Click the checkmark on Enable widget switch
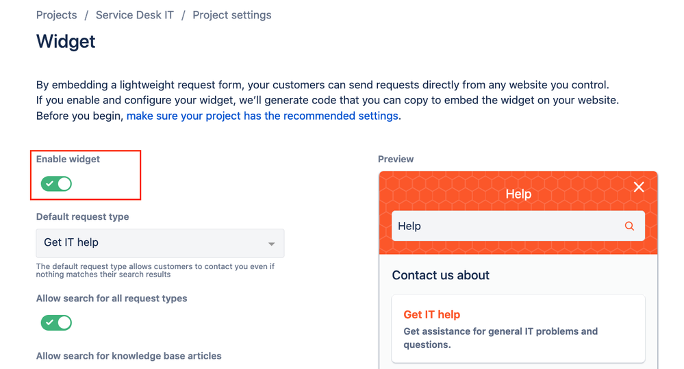 tap(50, 183)
